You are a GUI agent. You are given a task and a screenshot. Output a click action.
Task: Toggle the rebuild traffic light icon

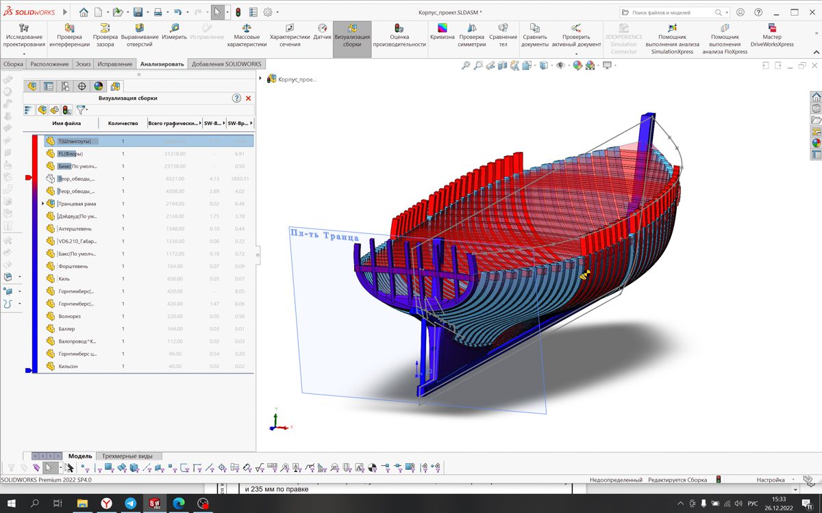click(x=238, y=12)
